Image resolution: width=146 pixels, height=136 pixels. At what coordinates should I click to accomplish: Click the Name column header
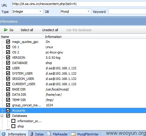(x=22, y=37)
